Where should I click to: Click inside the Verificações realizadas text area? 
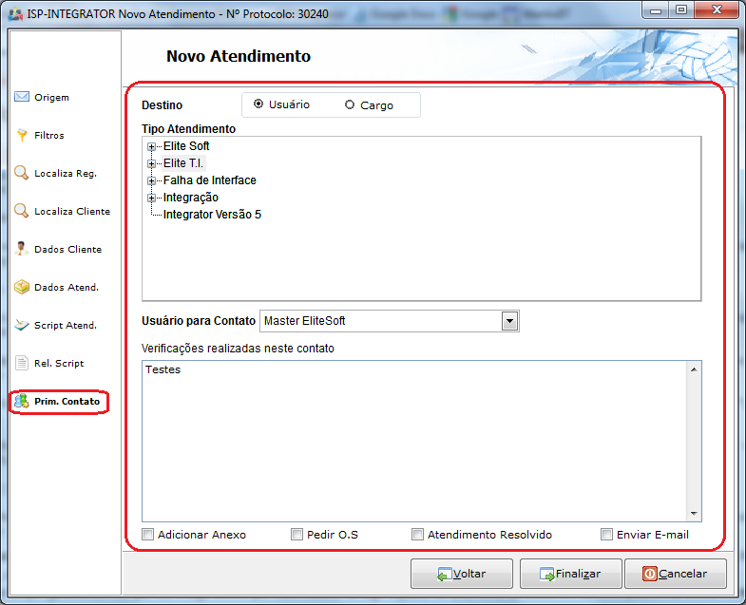click(418, 437)
